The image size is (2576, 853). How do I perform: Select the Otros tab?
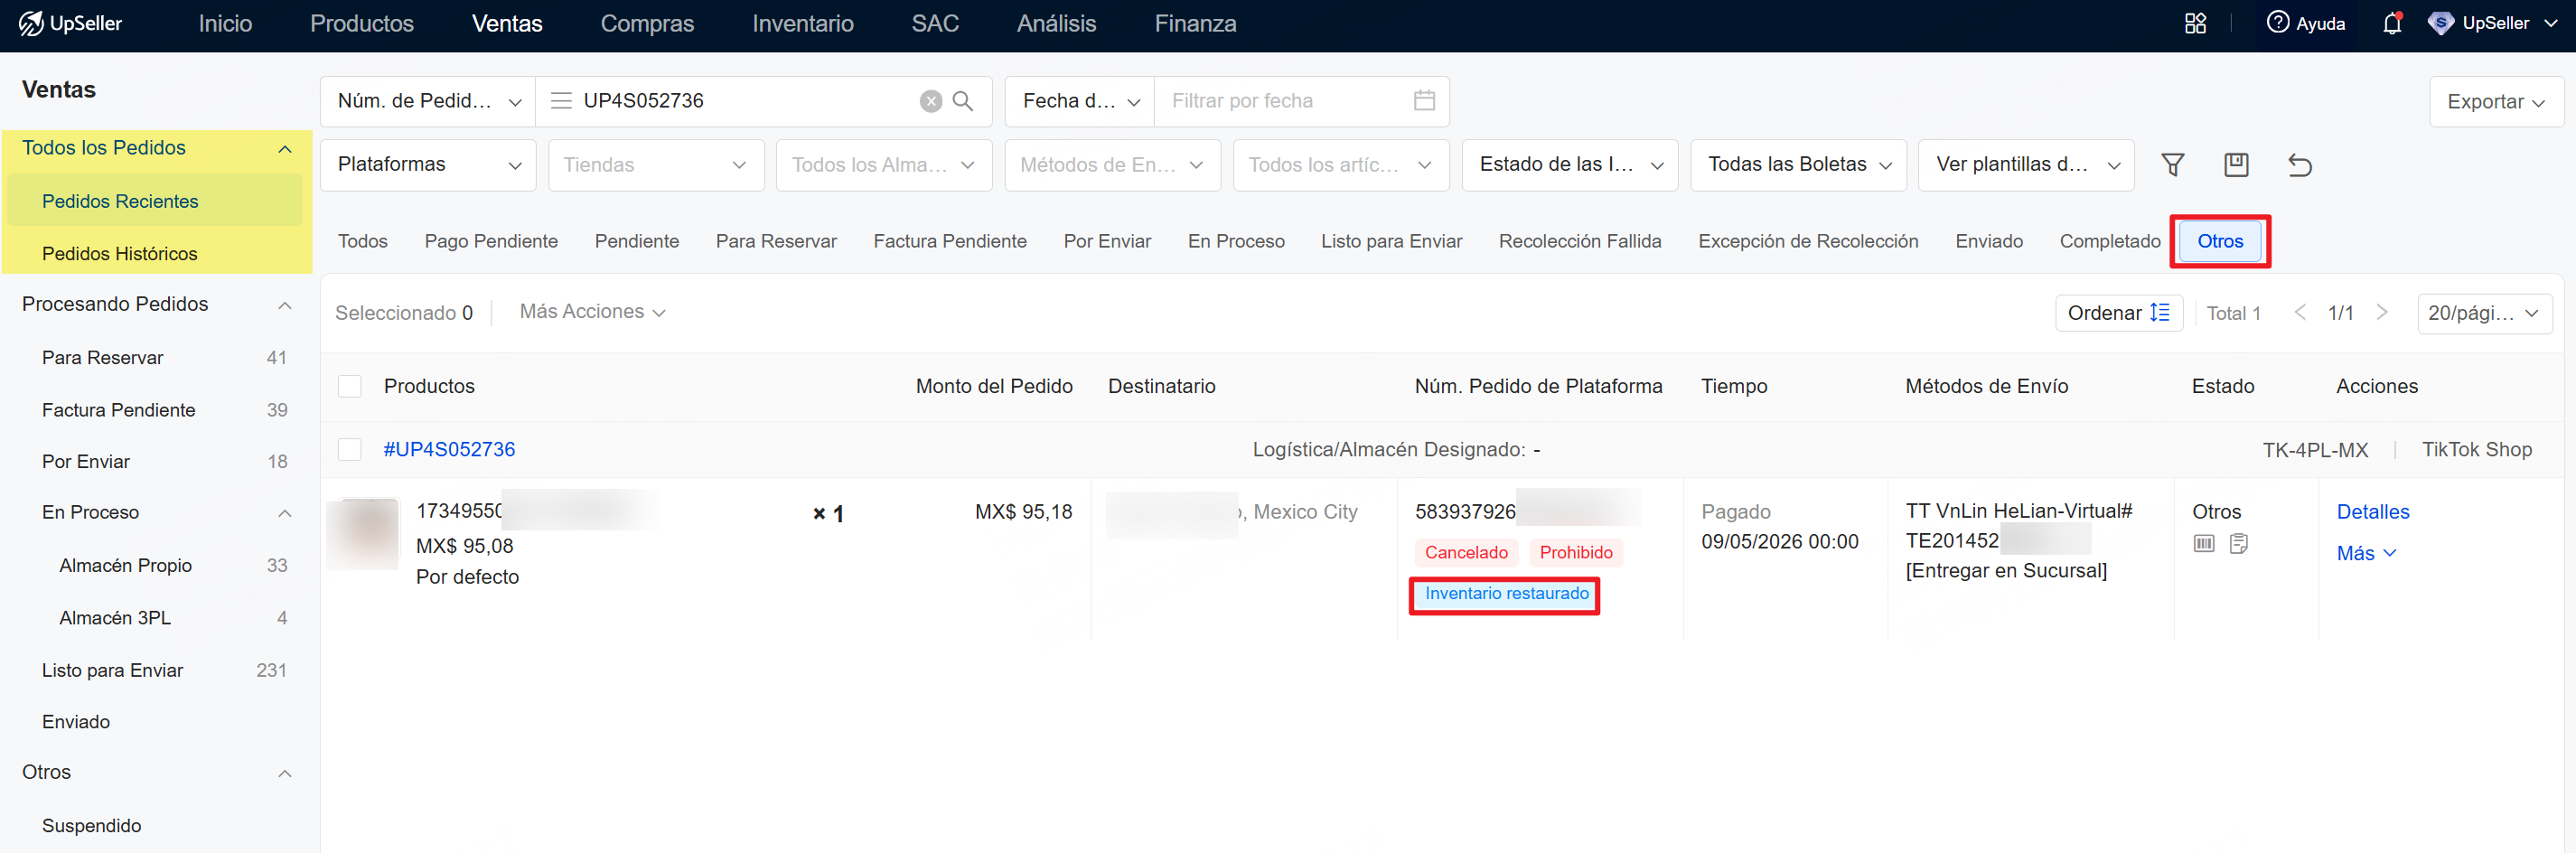(x=2220, y=241)
